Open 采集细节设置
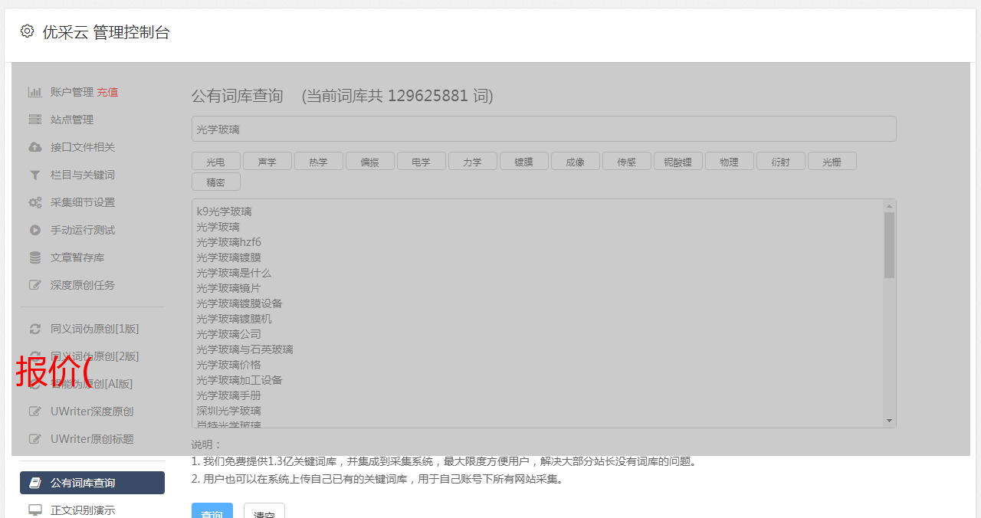981x518 pixels. pyautogui.click(x=83, y=202)
